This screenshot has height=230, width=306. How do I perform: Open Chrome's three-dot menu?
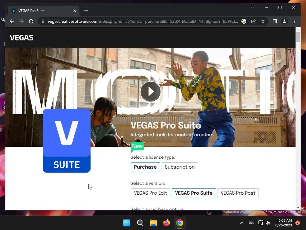click(294, 21)
